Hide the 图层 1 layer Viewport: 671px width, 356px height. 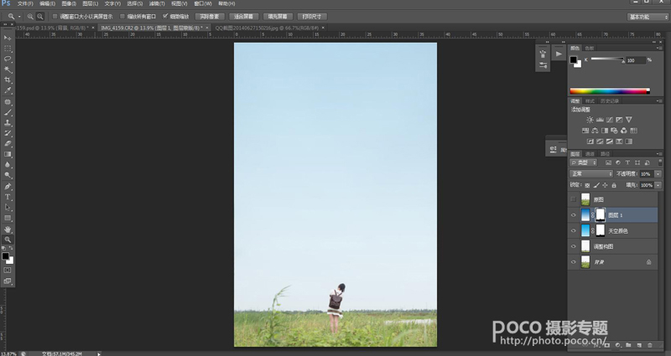(574, 215)
